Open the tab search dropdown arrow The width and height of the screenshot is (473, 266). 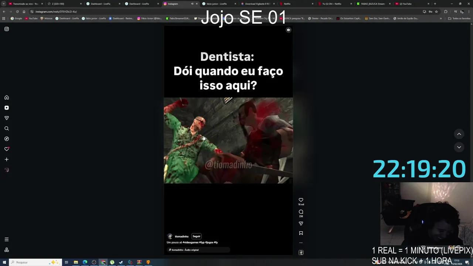tap(4, 4)
